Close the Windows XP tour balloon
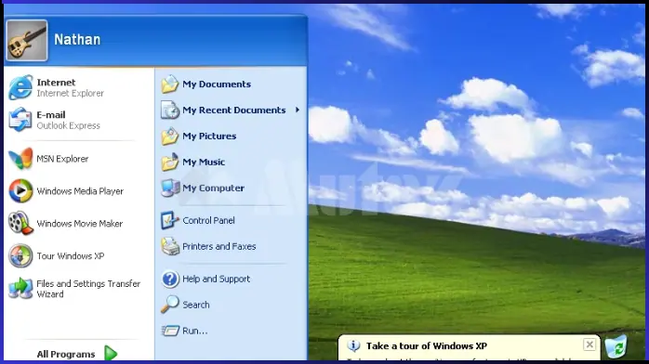The image size is (649, 364). pyautogui.click(x=589, y=344)
